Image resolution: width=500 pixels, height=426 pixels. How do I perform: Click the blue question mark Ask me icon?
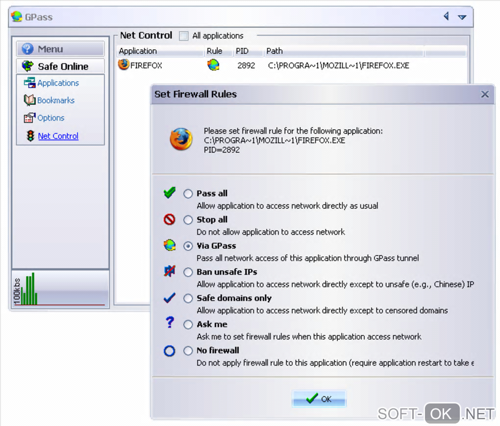pyautogui.click(x=170, y=323)
